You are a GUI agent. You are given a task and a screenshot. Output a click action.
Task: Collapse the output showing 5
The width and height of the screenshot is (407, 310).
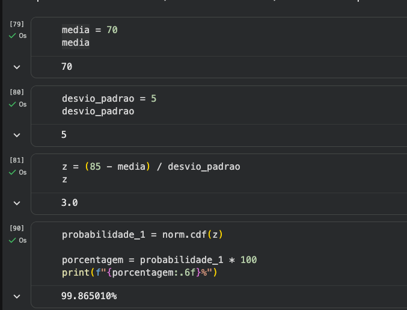pos(16,135)
